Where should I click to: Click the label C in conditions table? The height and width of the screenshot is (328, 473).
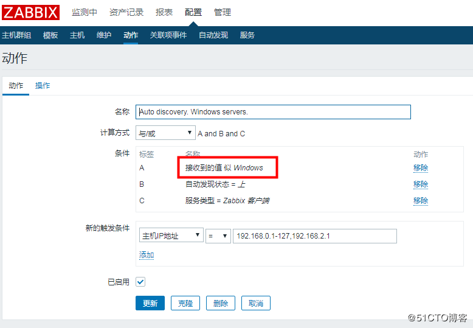coord(142,201)
